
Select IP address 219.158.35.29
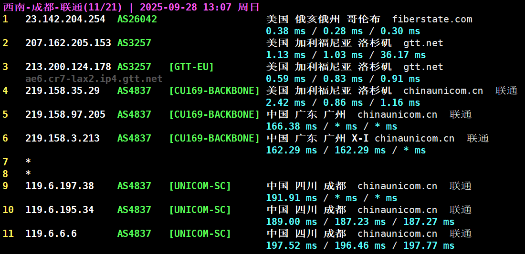[63, 91]
